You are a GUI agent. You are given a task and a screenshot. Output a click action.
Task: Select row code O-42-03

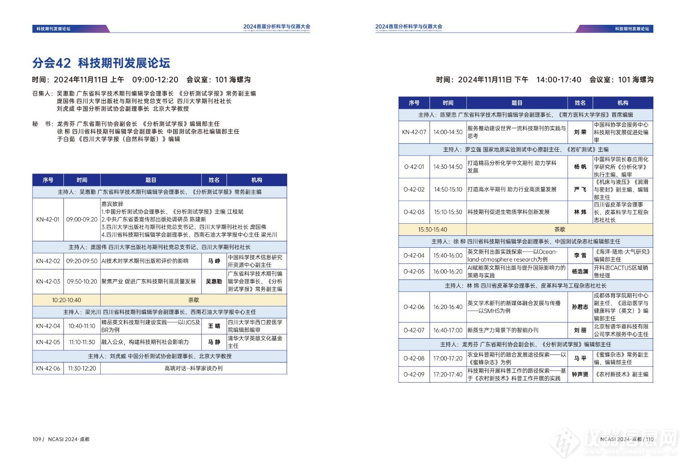pyautogui.click(x=414, y=212)
